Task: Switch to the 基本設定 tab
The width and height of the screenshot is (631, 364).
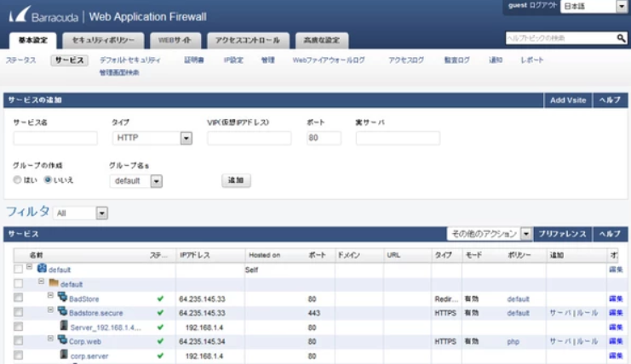Action: 33,41
